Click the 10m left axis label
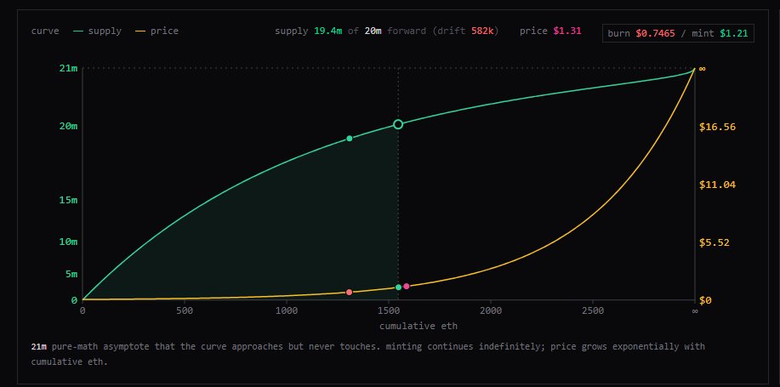Image resolution: width=780 pixels, height=387 pixels. point(69,242)
